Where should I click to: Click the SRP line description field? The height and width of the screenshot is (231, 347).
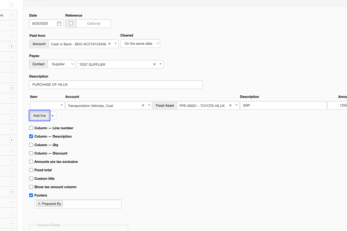click(x=283, y=106)
